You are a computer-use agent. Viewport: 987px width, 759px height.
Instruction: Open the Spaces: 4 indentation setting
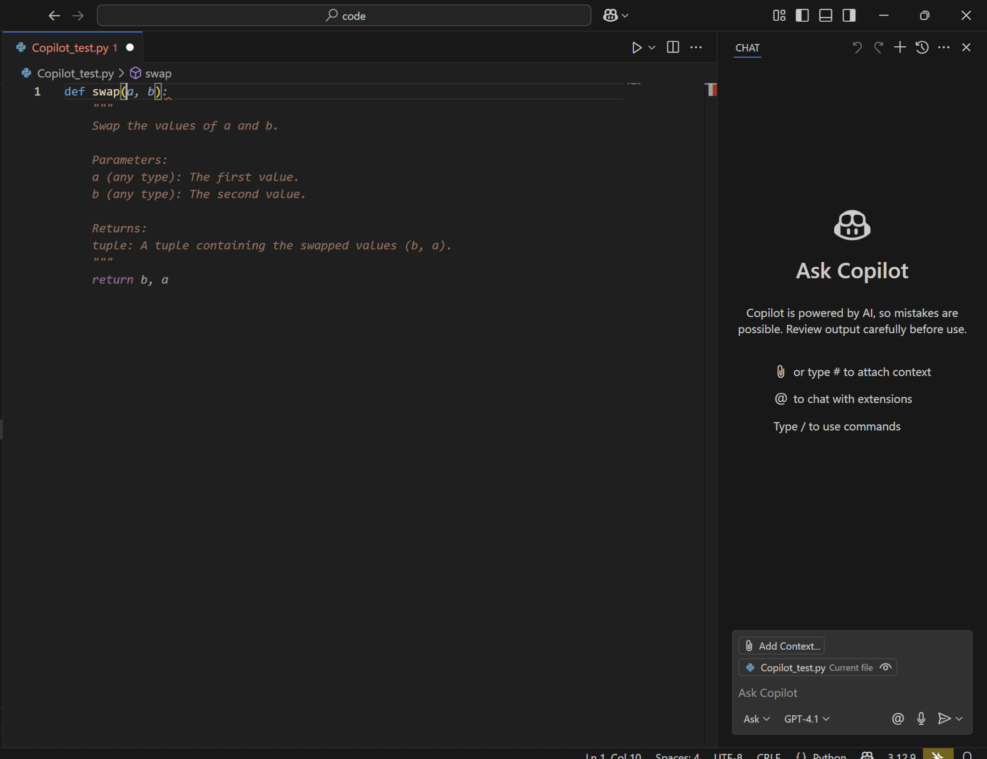(677, 755)
